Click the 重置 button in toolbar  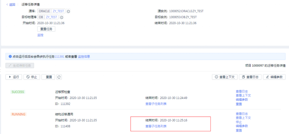(x=48, y=77)
